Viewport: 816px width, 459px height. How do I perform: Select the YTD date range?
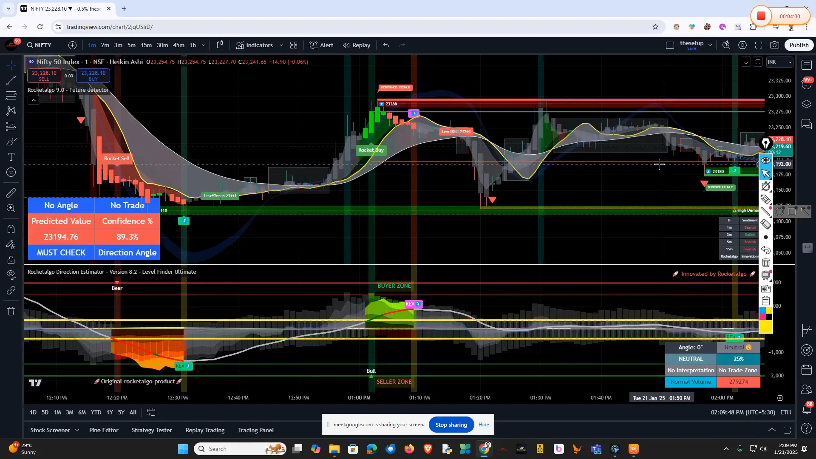pos(96,412)
